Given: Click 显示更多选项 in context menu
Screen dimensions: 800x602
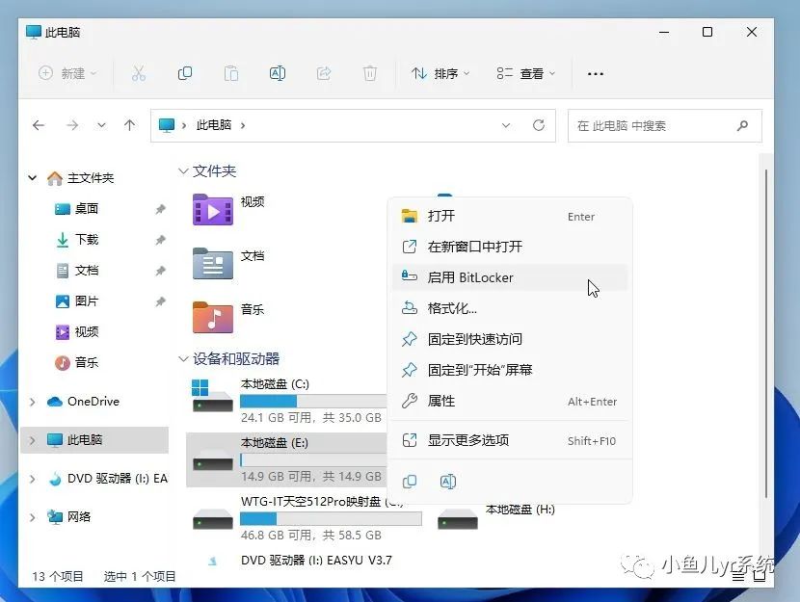Looking at the screenshot, I should (x=510, y=440).
